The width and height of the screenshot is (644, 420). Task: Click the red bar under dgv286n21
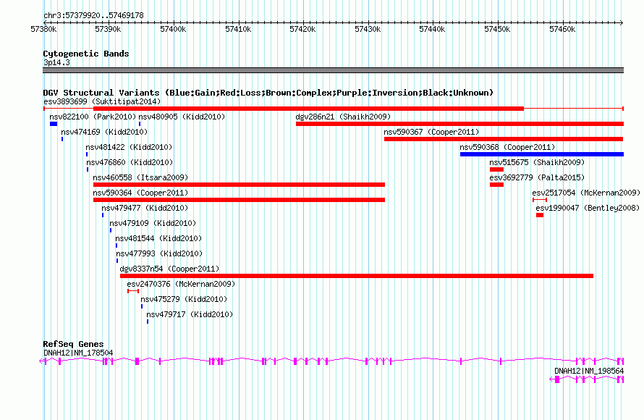coord(459,124)
